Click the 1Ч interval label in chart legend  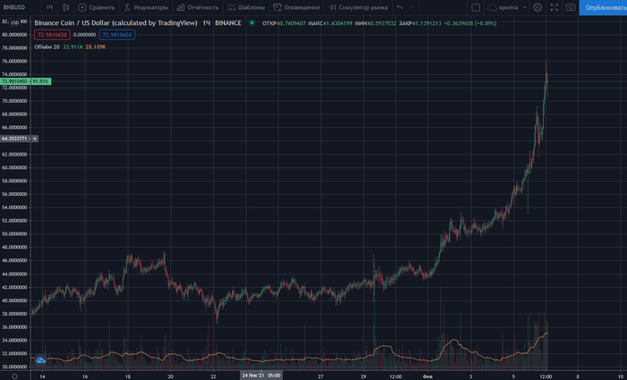click(206, 23)
